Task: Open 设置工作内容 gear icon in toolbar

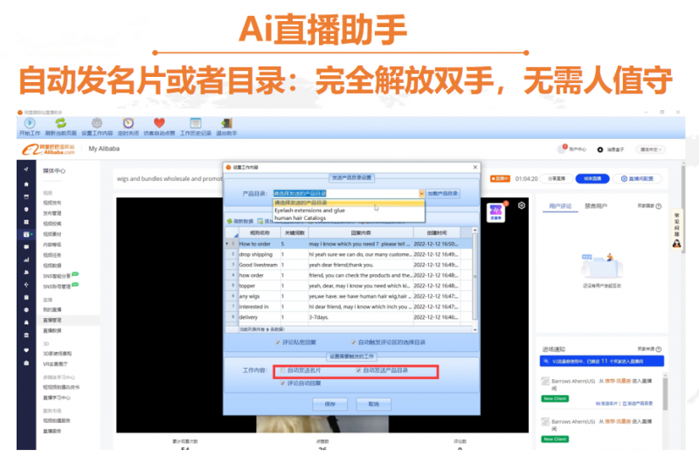Action: pos(97,123)
